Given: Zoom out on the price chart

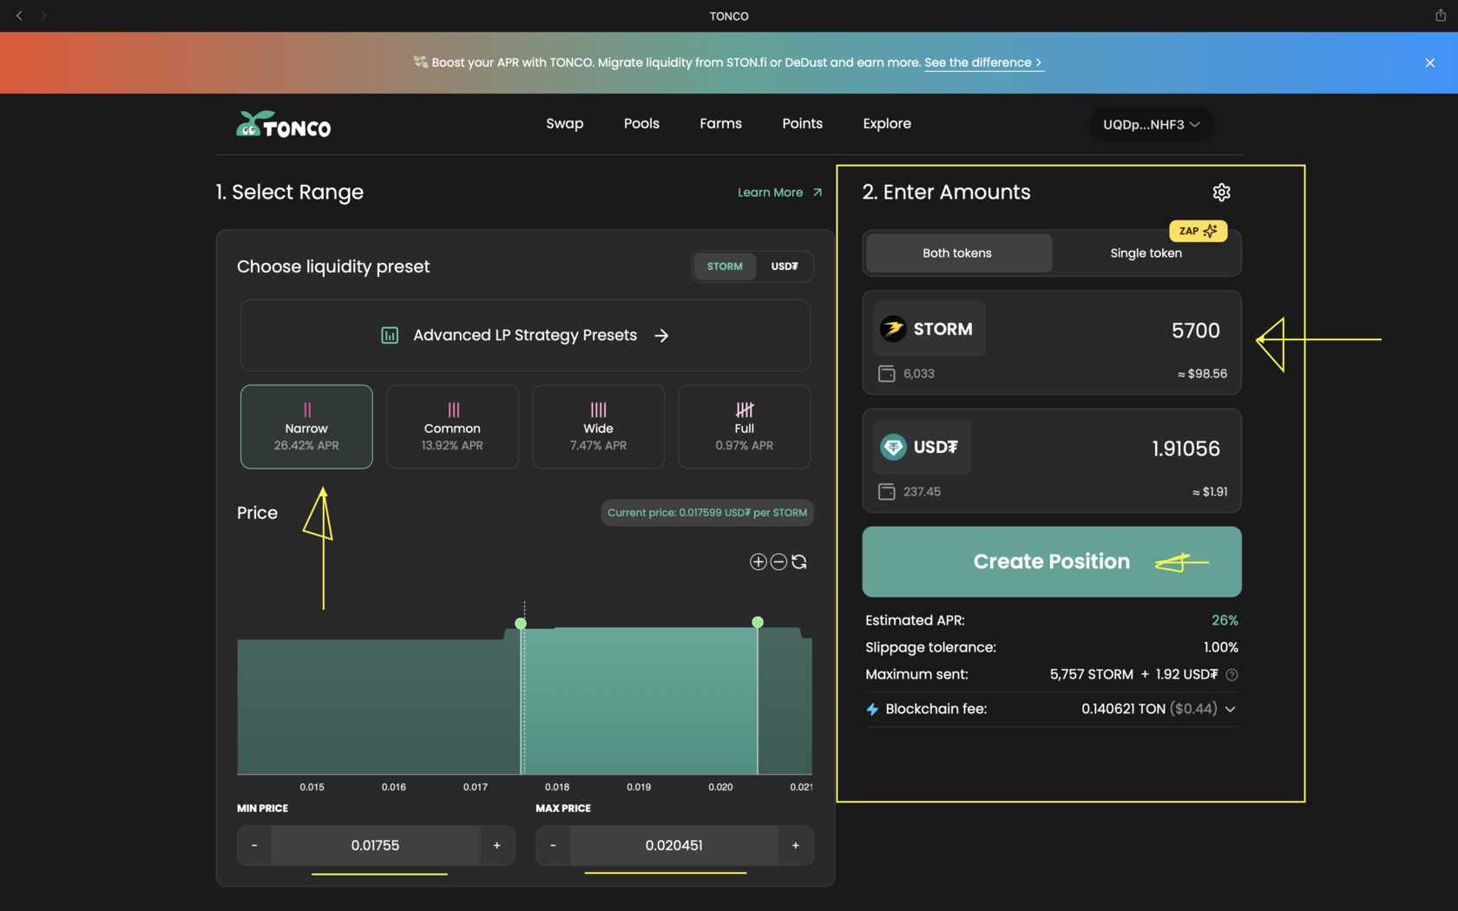Looking at the screenshot, I should tap(778, 561).
